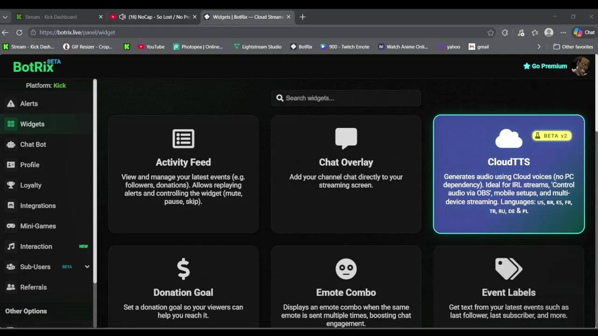Add this page to favorites (star)
The image size is (598, 336).
(491, 33)
